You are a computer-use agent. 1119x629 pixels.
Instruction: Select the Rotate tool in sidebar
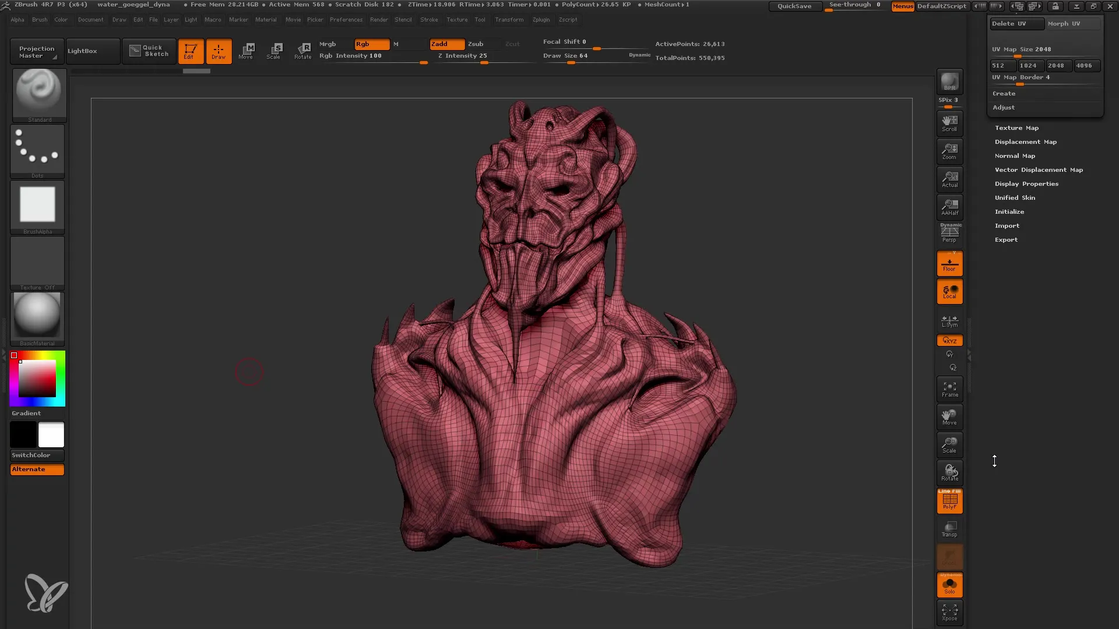click(949, 472)
